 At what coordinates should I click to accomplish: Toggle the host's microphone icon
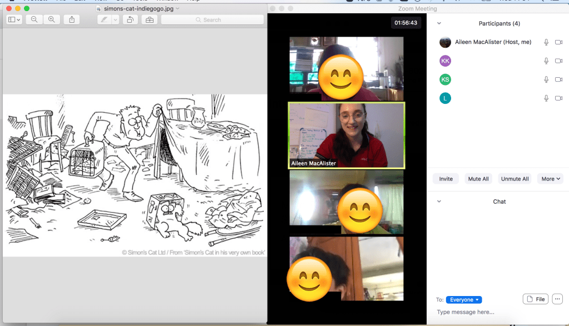point(546,42)
